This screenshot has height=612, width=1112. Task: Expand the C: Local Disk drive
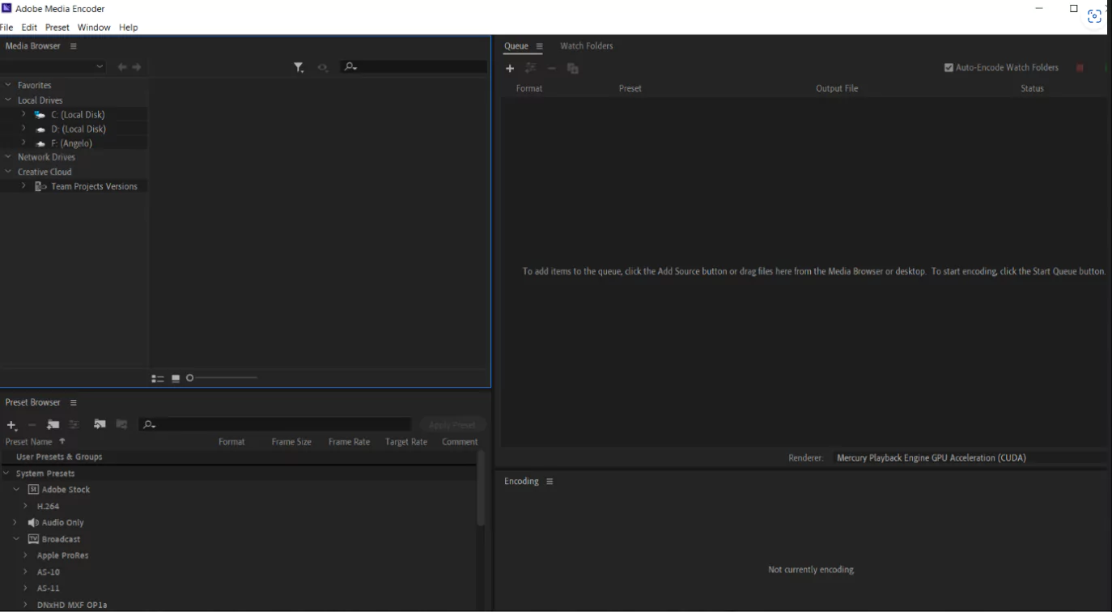pyautogui.click(x=23, y=114)
